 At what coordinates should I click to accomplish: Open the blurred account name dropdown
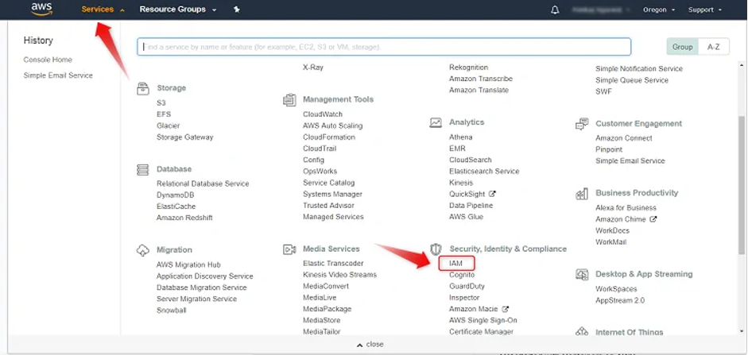[601, 10]
